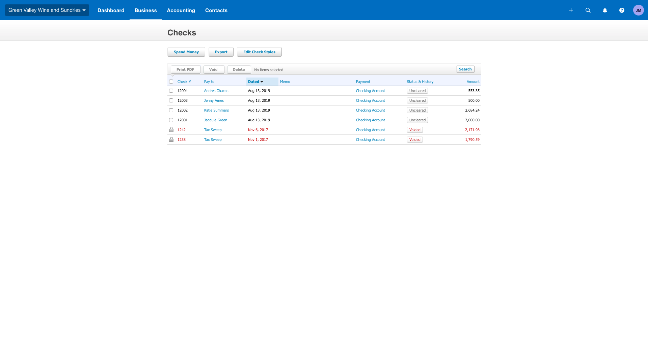Viewport: 648px width, 364px height.
Task: Click Uncleared status for check 12002
Action: coord(417,110)
